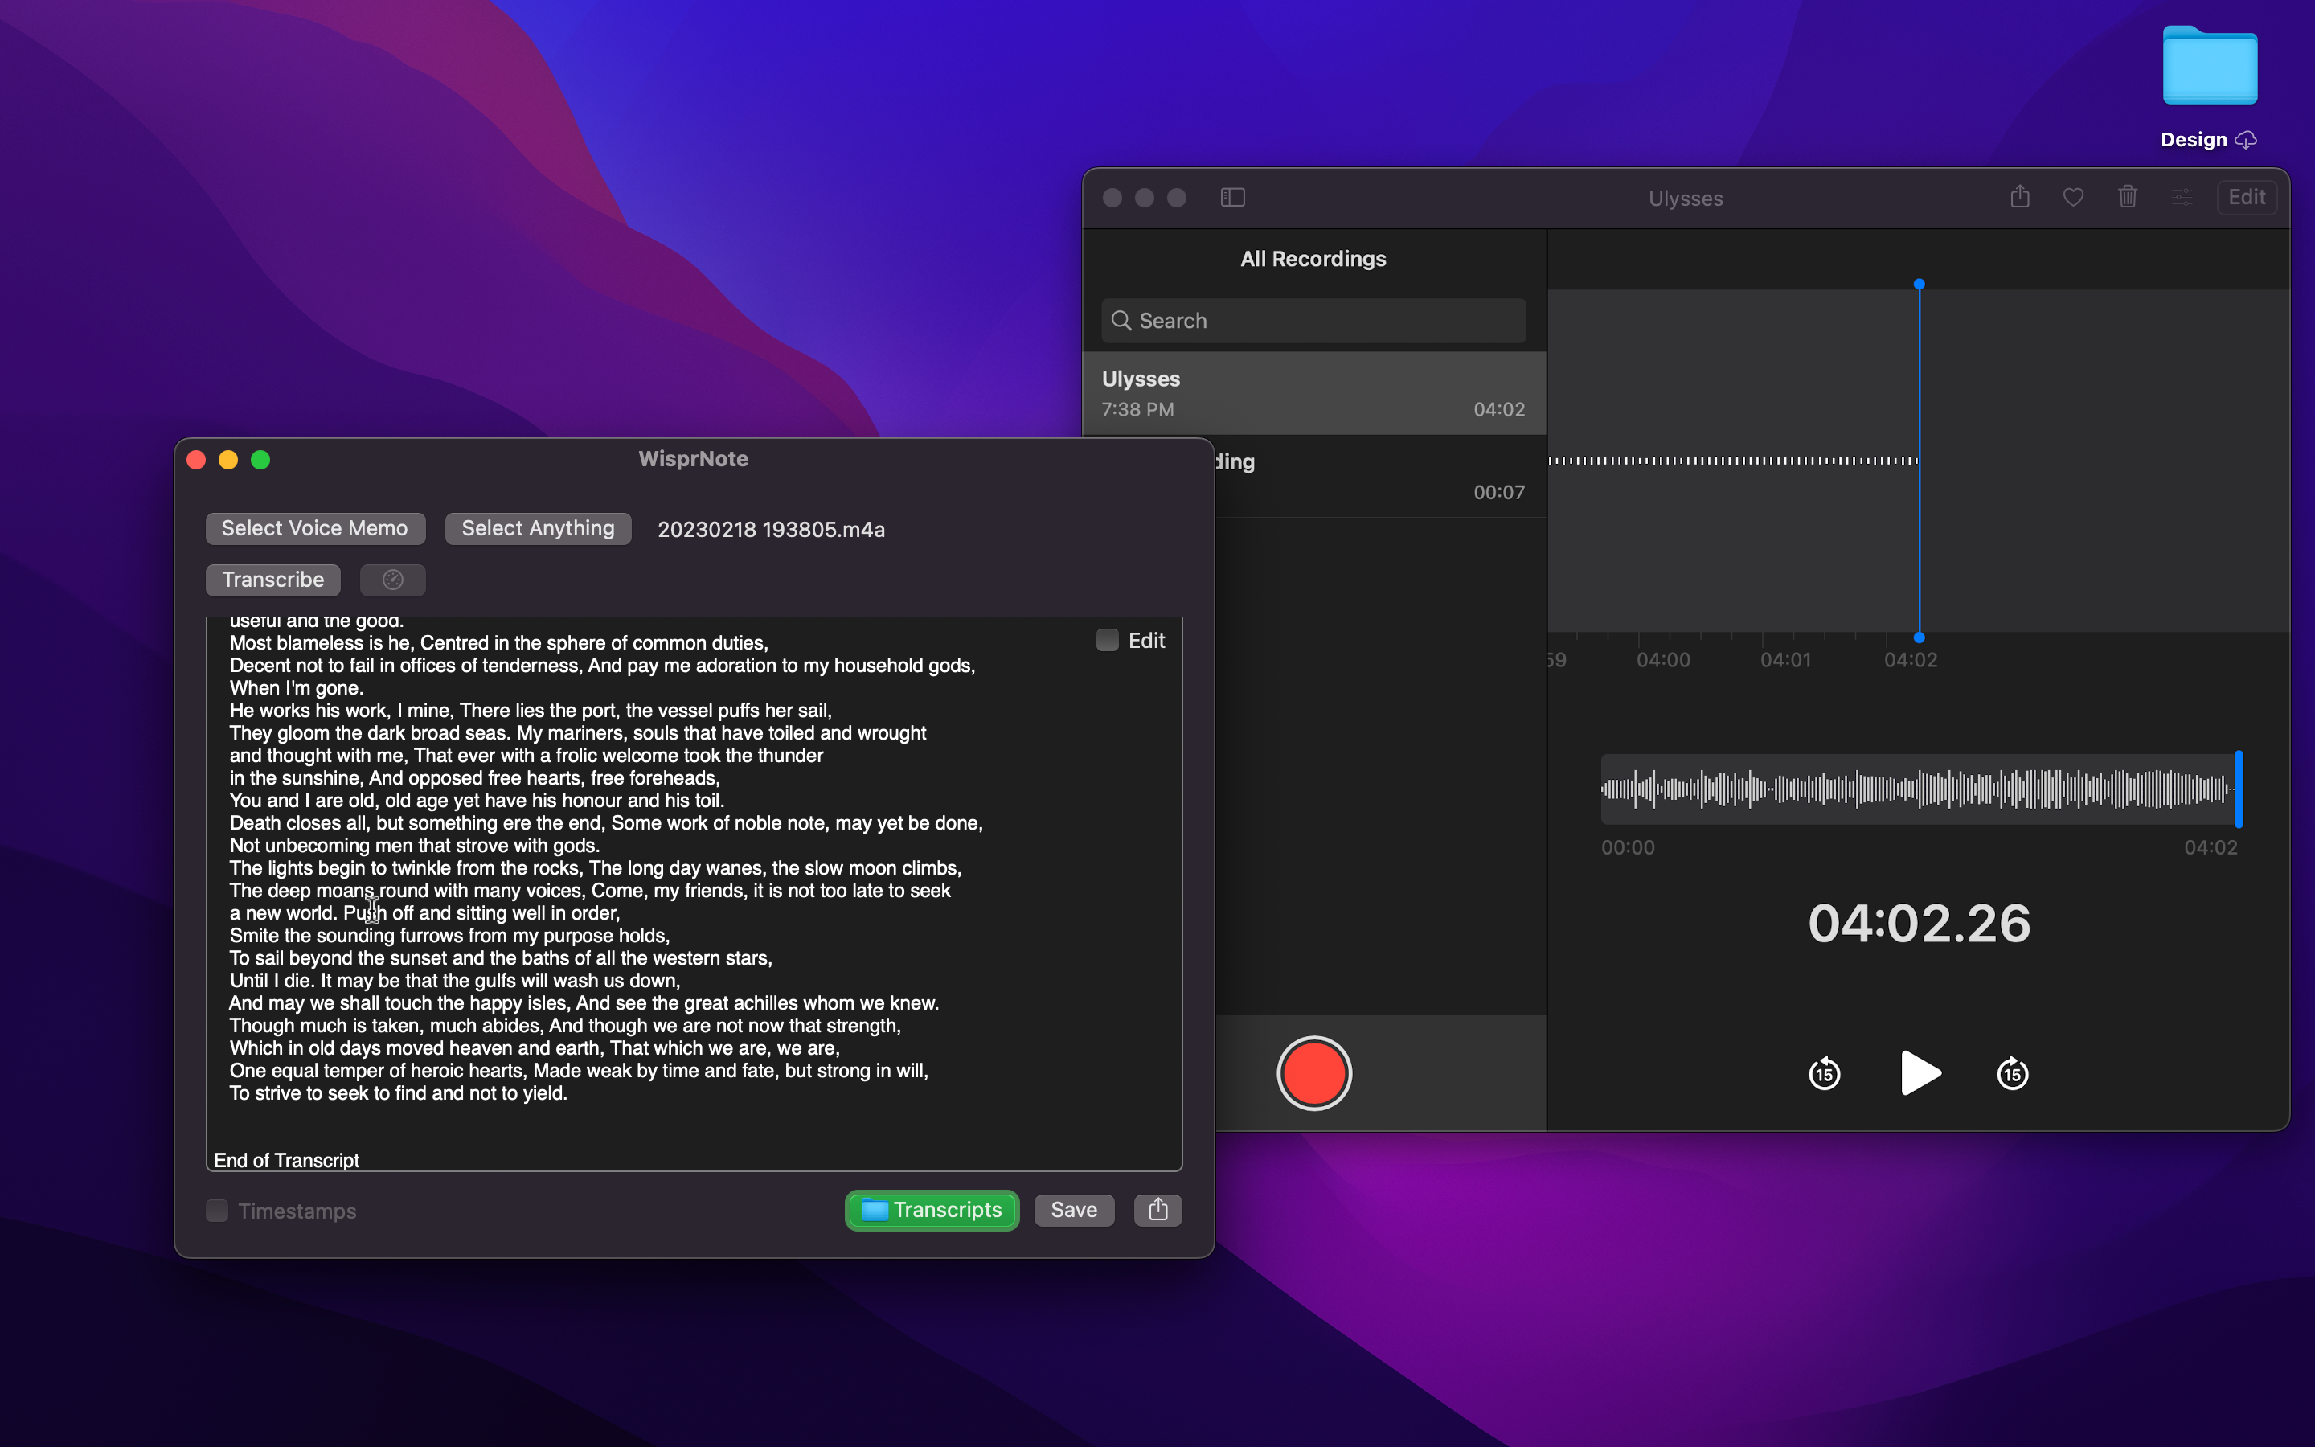Enable the Edit checkbox in transcript
The width and height of the screenshot is (2315, 1447).
(x=1107, y=640)
